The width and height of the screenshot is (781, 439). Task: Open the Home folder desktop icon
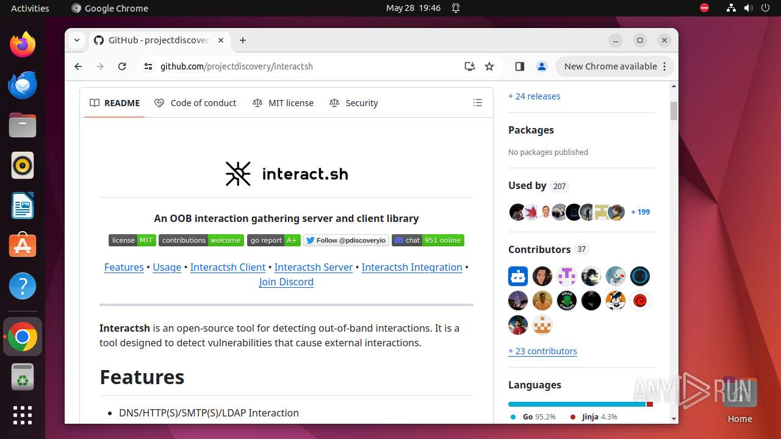click(740, 399)
